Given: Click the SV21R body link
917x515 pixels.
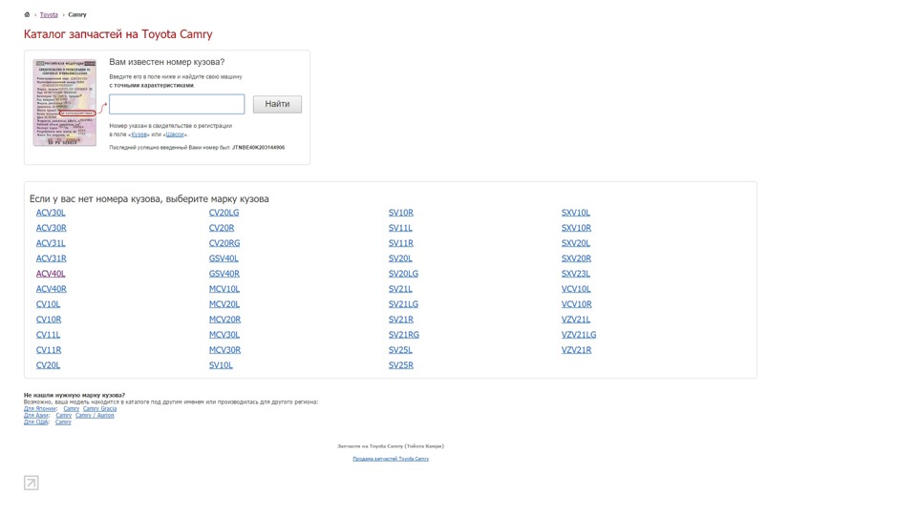Looking at the screenshot, I should point(401,319).
